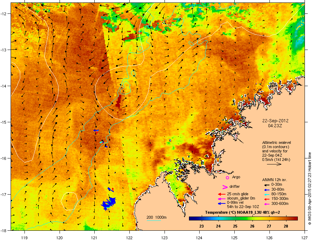
Task: Click the ANMN 12h av. heading
Action: point(274,180)
